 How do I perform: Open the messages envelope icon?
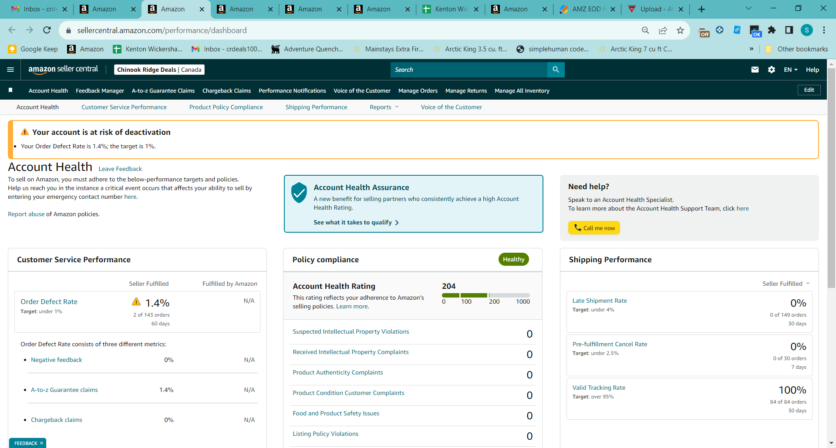(755, 70)
